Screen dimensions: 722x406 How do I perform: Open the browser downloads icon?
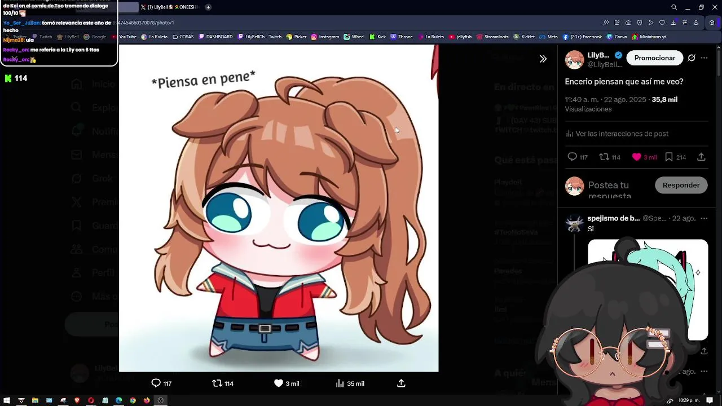(x=673, y=23)
